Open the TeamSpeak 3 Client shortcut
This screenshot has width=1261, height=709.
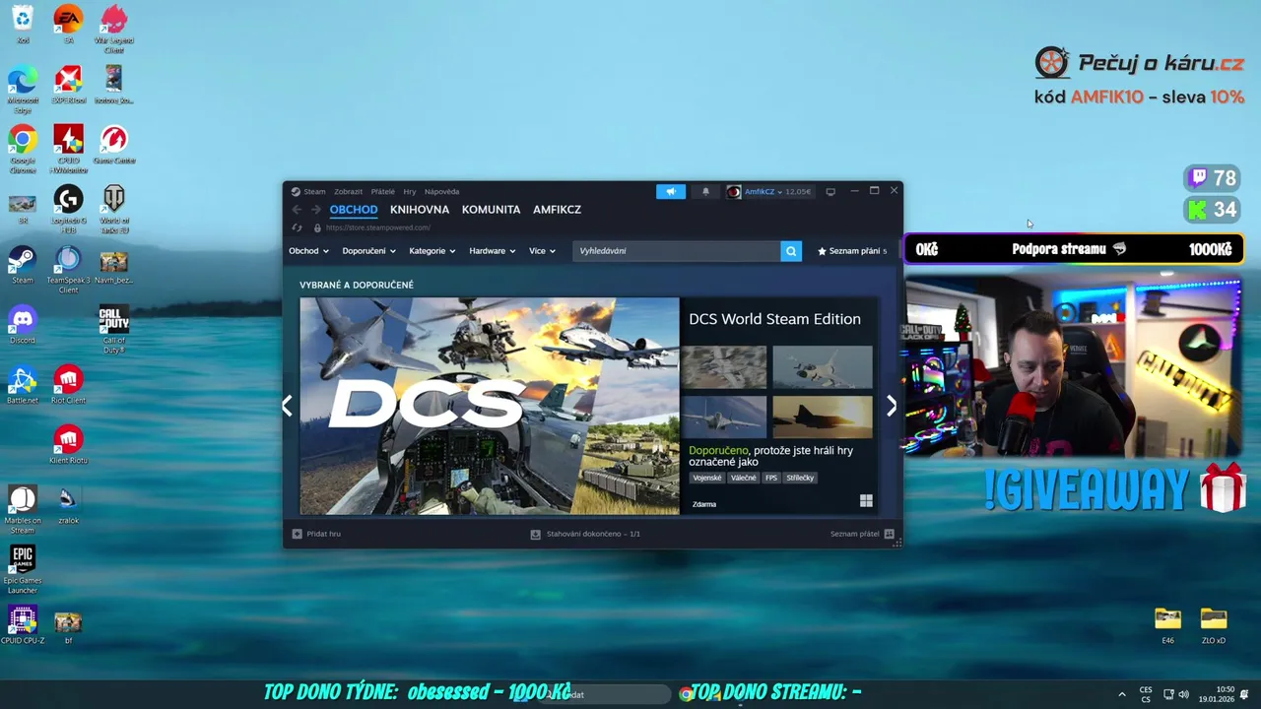[68, 269]
